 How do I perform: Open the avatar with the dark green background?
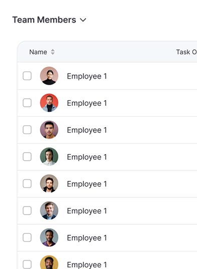[49, 157]
